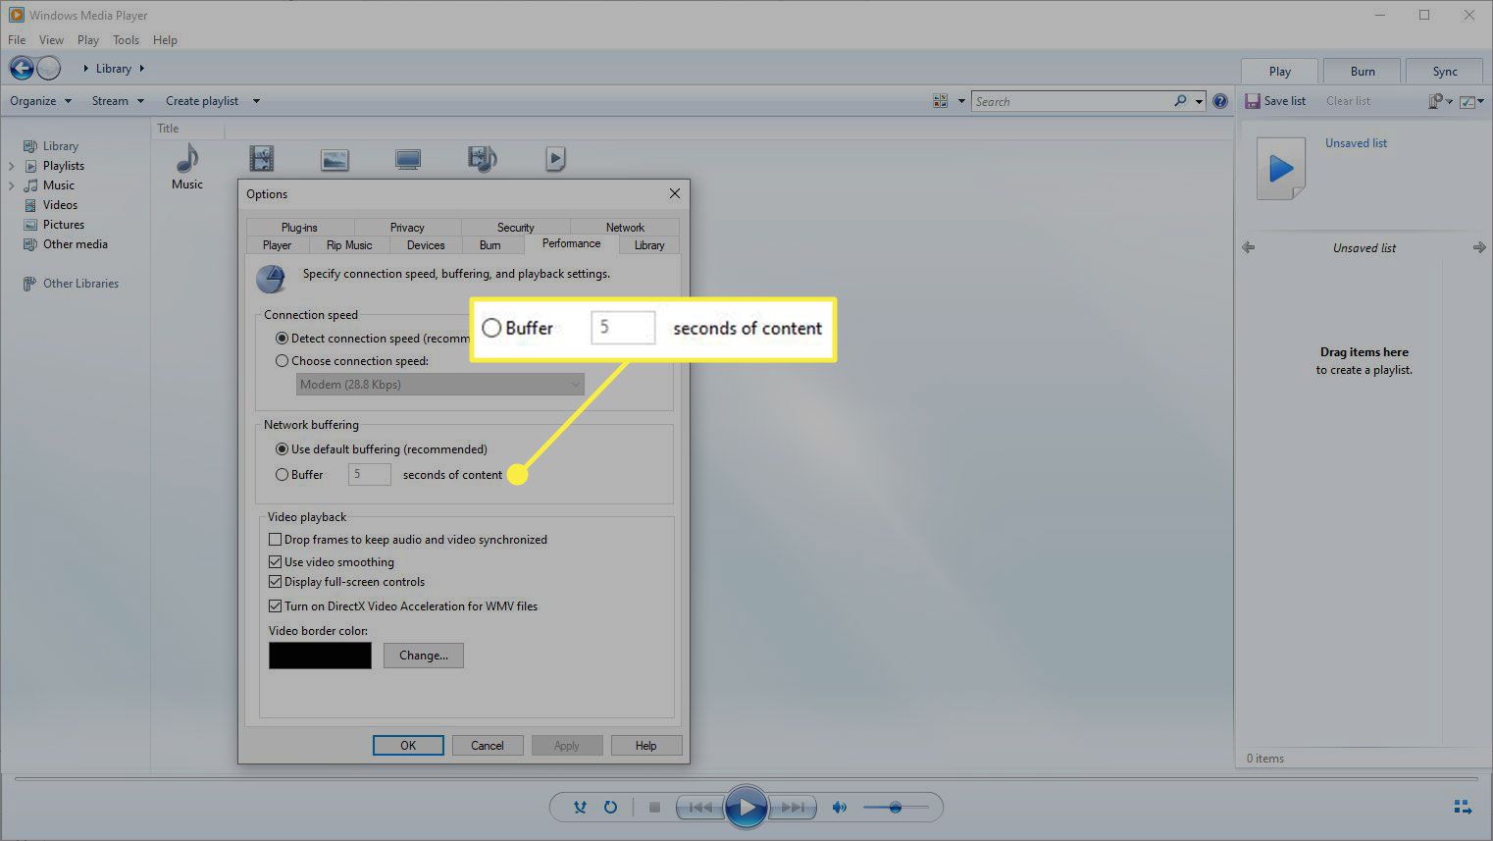
Task: Uncheck Use video smoothing
Action: [276, 562]
